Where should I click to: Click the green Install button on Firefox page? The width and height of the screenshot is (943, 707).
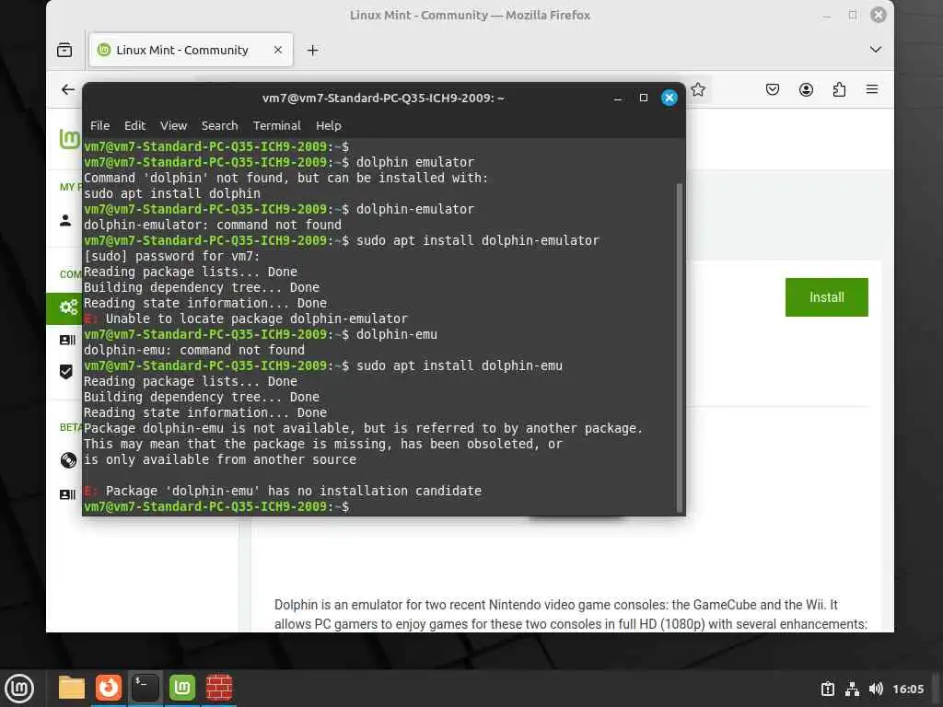click(x=826, y=297)
